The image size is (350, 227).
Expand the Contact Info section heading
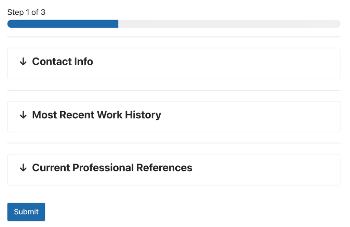pyautogui.click(x=63, y=62)
